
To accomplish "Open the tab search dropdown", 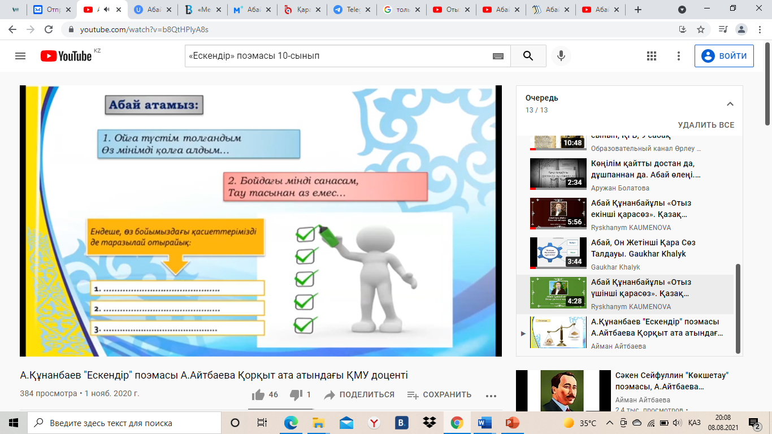I will coord(682,10).
